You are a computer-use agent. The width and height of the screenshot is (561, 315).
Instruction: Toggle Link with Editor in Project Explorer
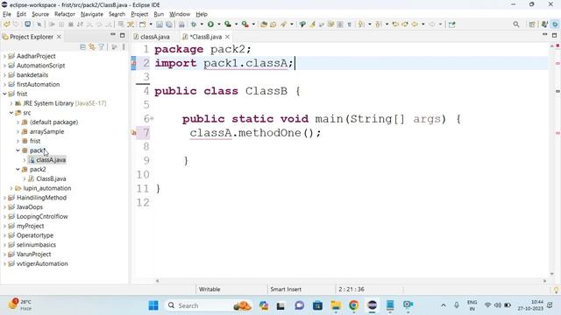tap(92, 46)
